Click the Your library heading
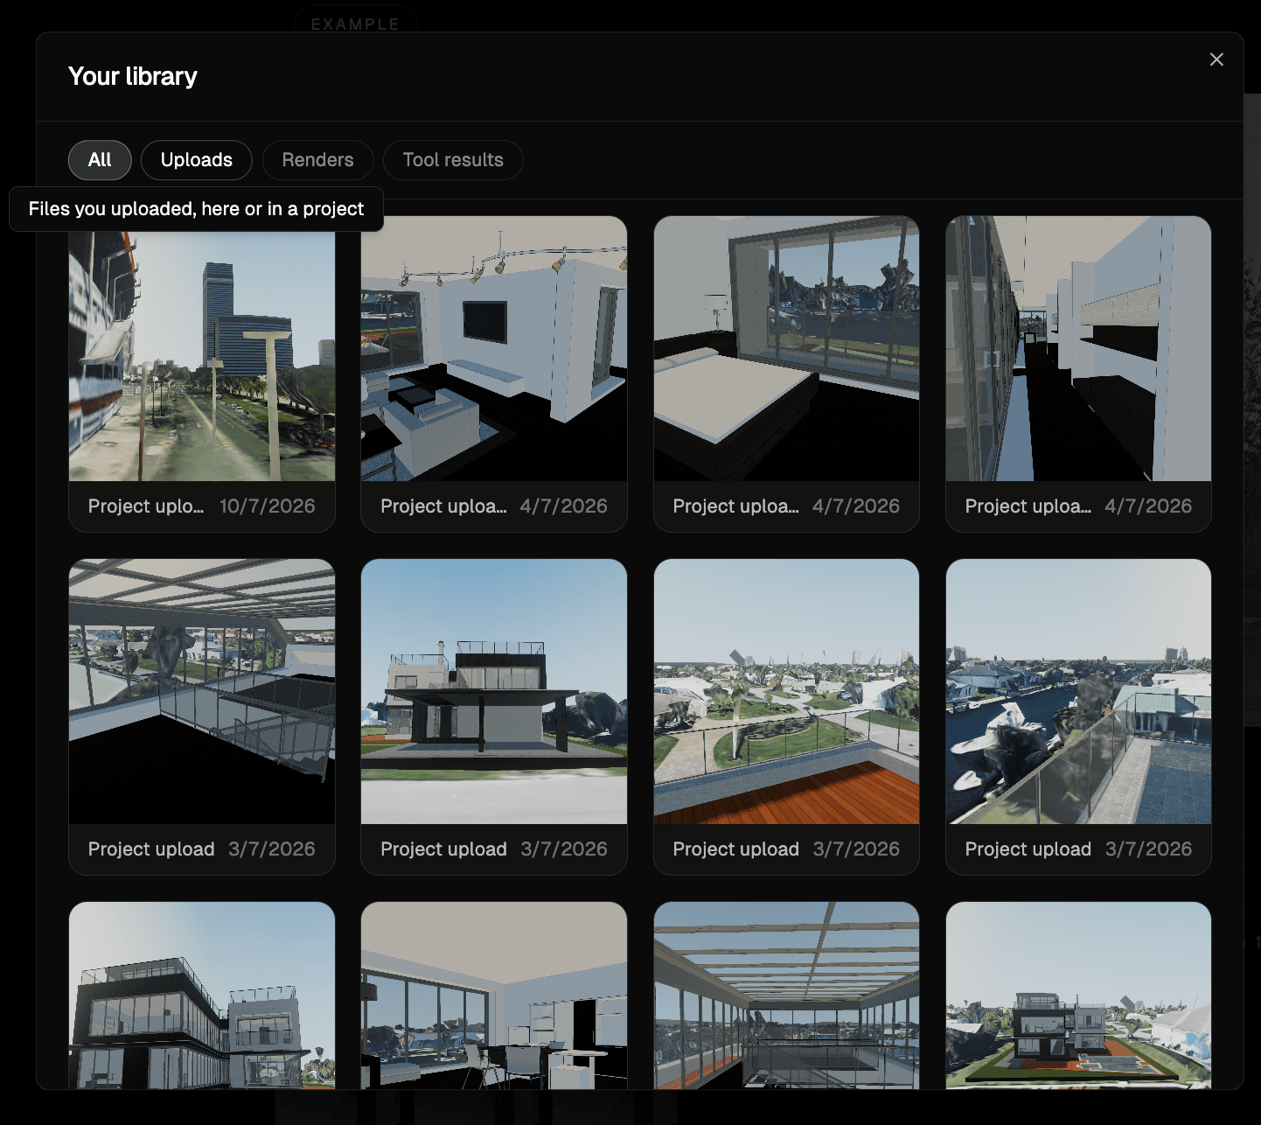The width and height of the screenshot is (1261, 1125). coord(133,76)
